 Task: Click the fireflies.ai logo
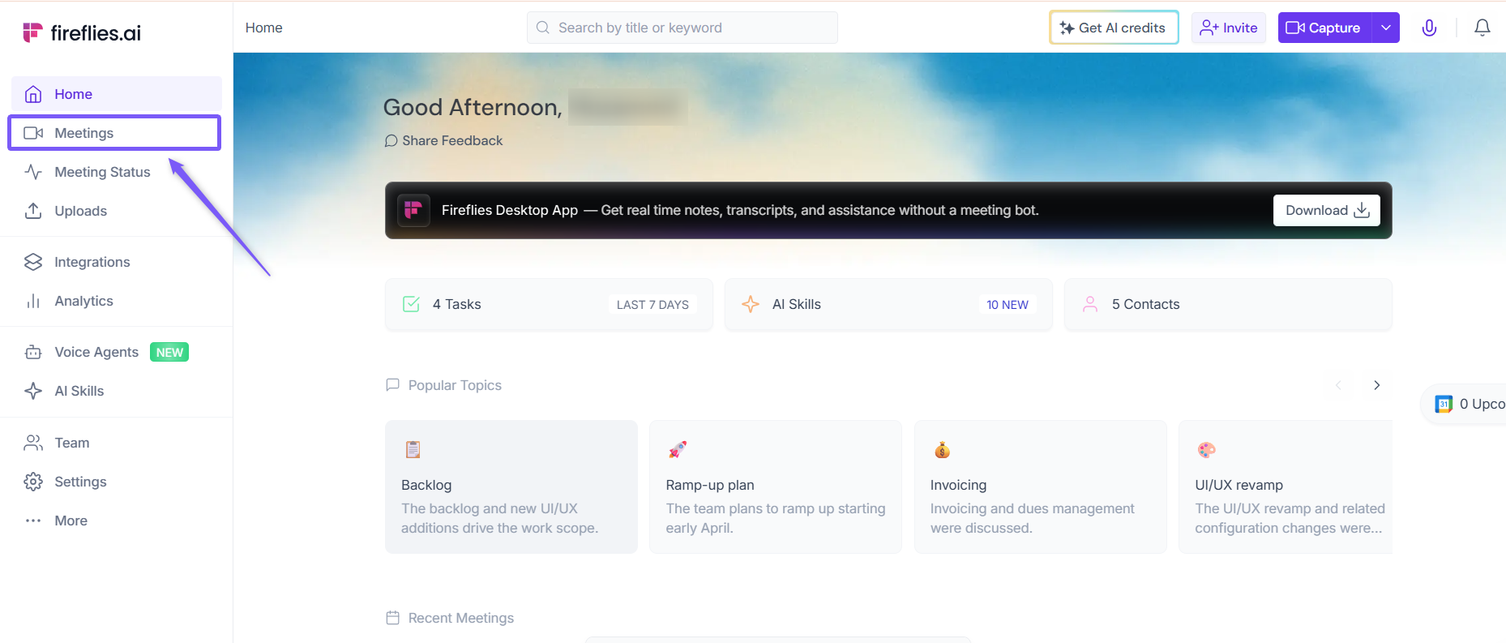tap(82, 32)
